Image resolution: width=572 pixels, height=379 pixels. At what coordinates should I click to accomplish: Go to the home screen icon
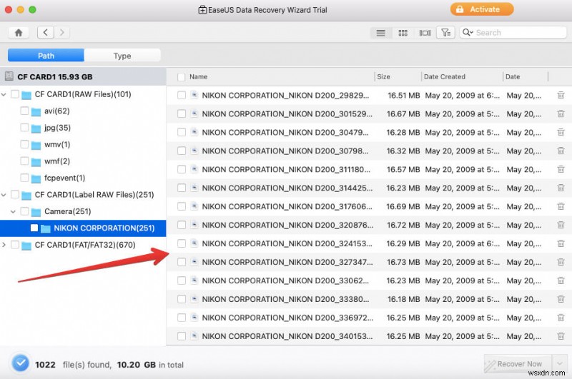tap(19, 33)
